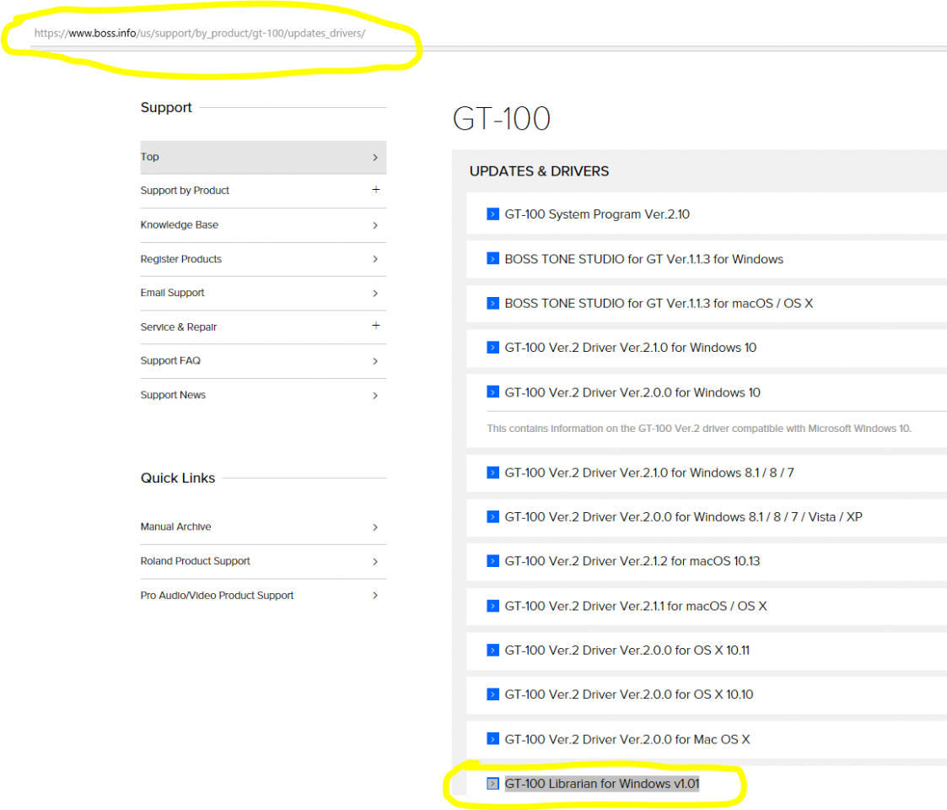Open Support by Product menu item

point(263,191)
